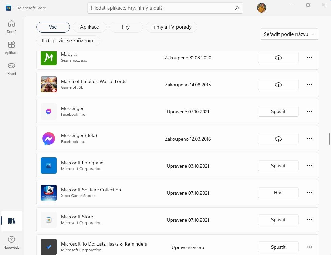Click the Microsoft Solitaire Collection thumbnail
The width and height of the screenshot is (331, 255).
pos(49,193)
